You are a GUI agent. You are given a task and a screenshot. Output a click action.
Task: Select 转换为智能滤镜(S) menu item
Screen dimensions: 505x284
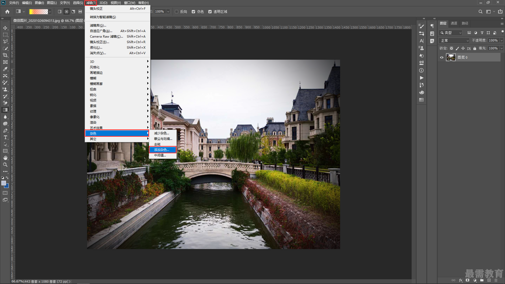coord(118,17)
